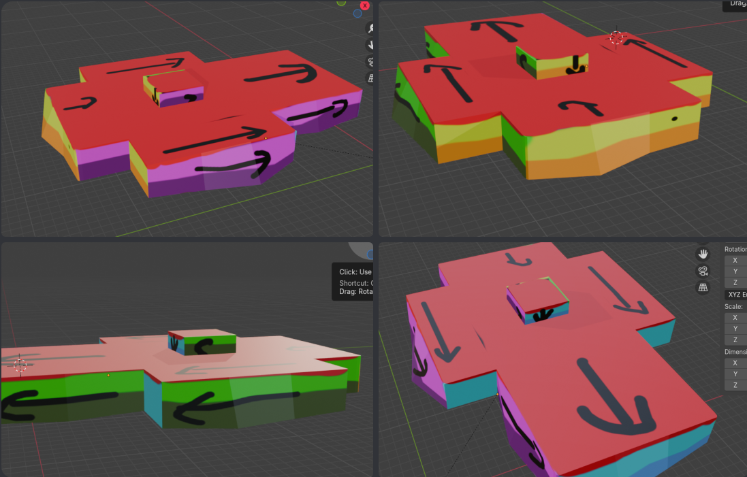Click the Dimensions Z field
This screenshot has width=747, height=477.
(735, 385)
